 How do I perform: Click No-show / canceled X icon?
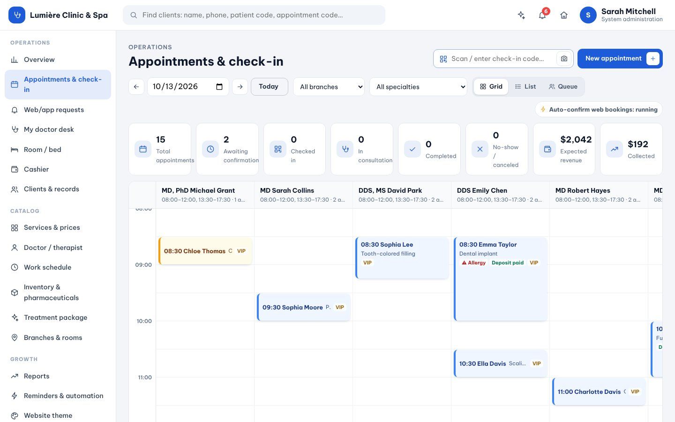tap(480, 149)
